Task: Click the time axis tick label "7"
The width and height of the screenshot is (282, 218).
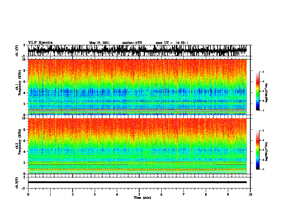Action: 184,194
